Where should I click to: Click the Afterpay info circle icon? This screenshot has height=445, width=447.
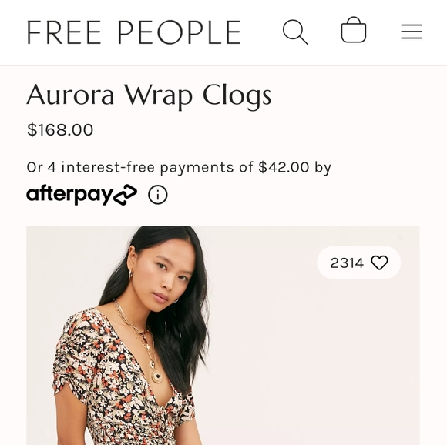[x=158, y=195]
